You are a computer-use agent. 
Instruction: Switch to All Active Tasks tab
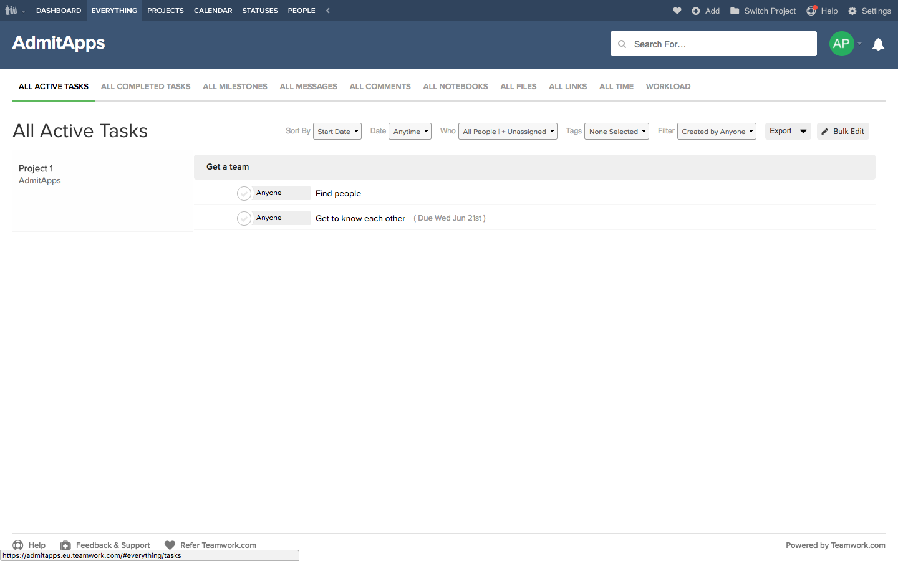click(x=54, y=87)
